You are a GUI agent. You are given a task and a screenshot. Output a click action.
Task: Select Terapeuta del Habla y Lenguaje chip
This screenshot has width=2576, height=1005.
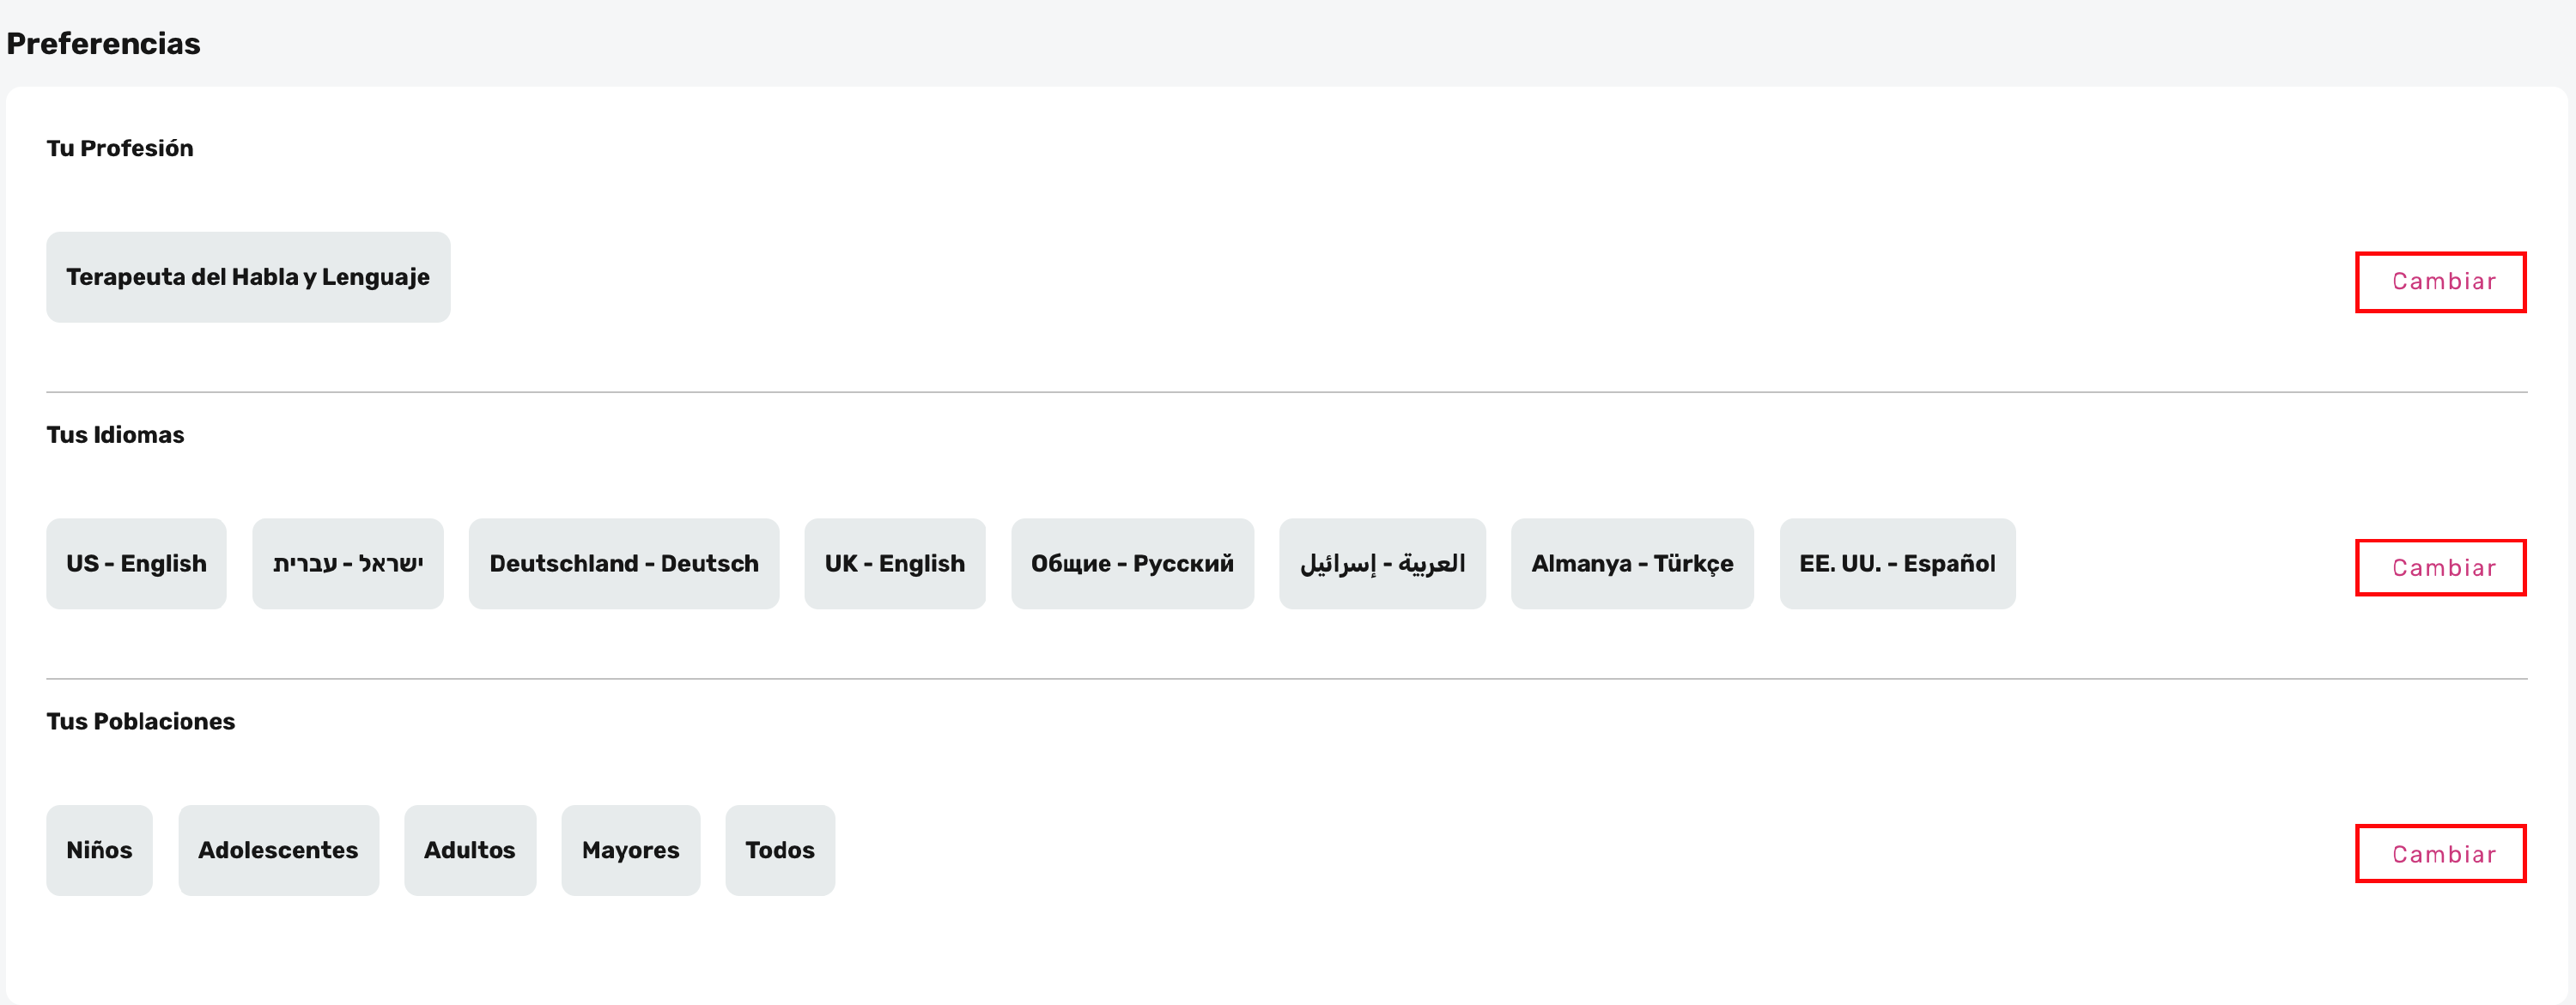[x=248, y=277]
